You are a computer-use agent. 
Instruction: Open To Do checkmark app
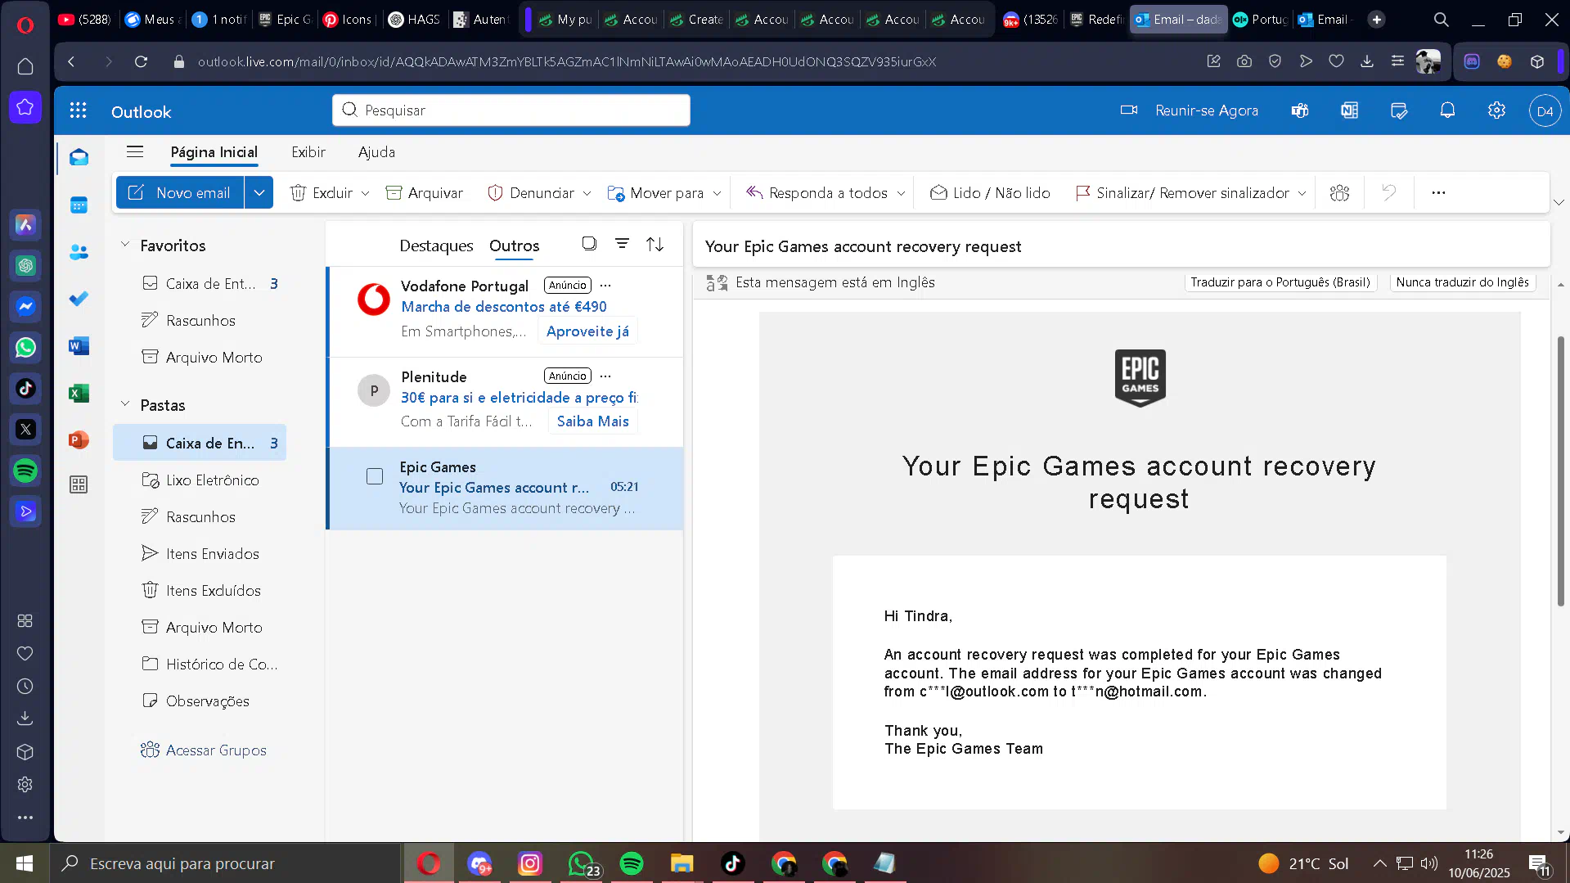79,299
